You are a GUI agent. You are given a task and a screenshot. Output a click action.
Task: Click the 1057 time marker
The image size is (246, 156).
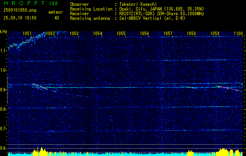tap(168, 33)
